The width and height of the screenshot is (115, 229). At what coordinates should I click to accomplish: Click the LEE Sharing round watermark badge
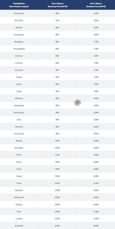pyautogui.click(x=77, y=102)
